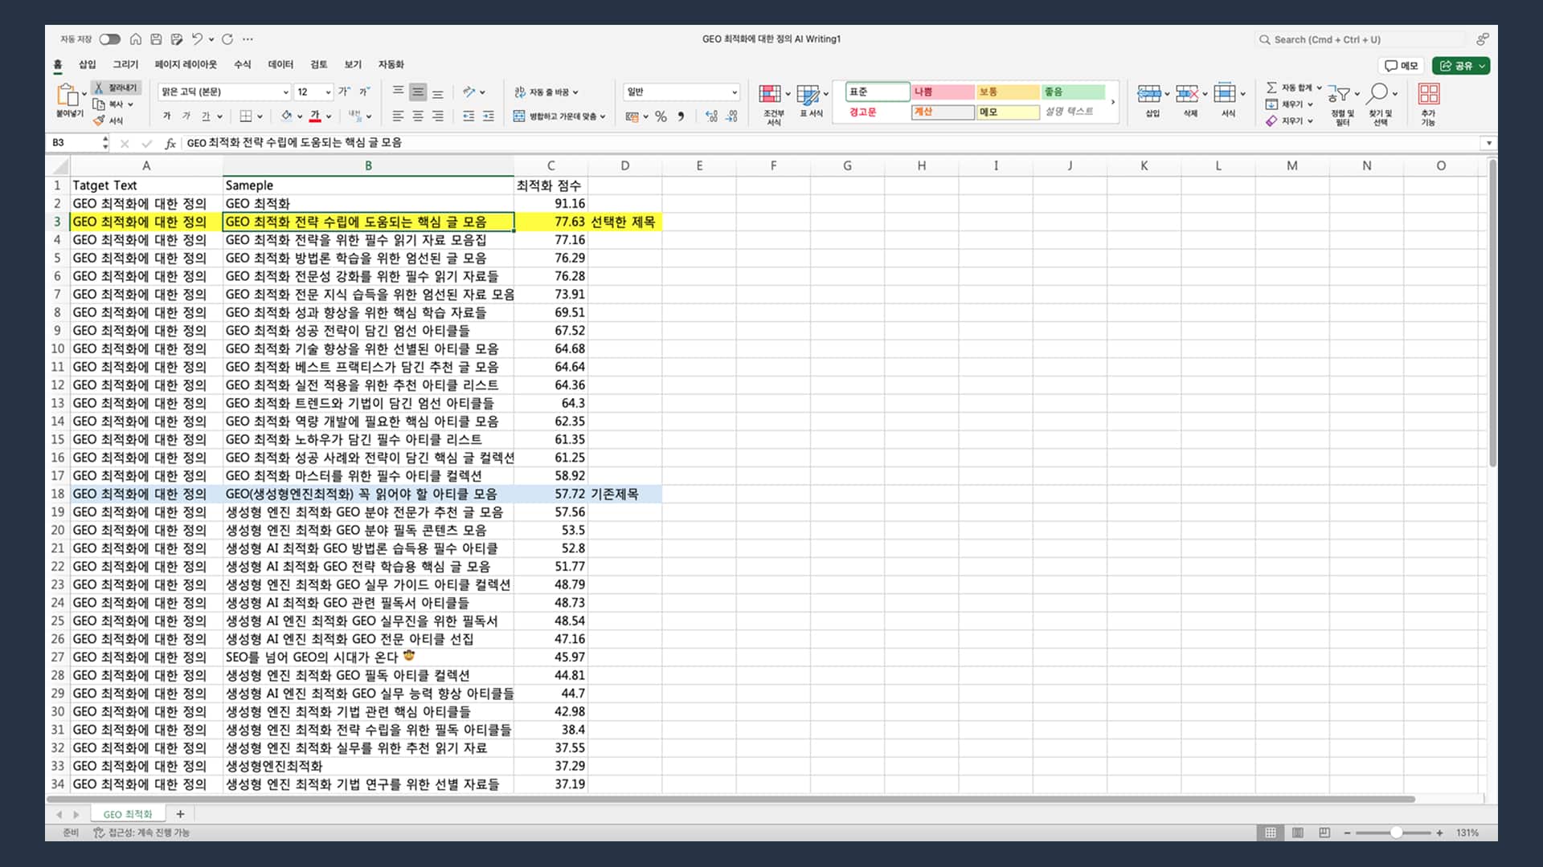The image size is (1543, 867).
Task: Switch to the 데이터 ribbon tab
Action: click(x=280, y=65)
